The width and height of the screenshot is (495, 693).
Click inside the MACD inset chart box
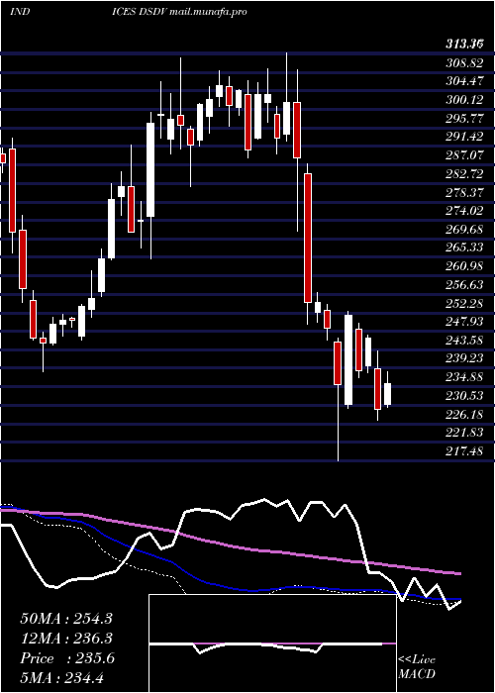pyautogui.click(x=272, y=643)
